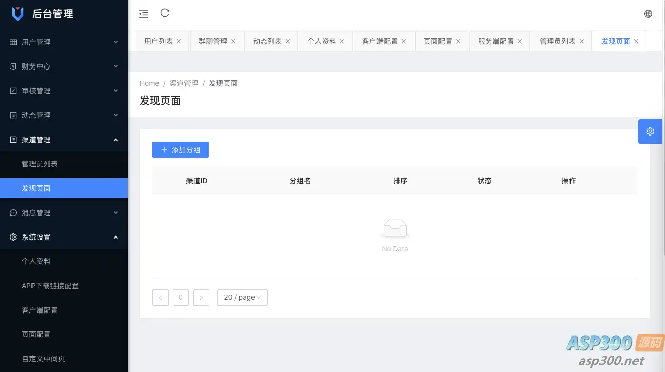Screen dimensions: 665x372
Task: Click the refresh page icon
Action: coord(165,13)
